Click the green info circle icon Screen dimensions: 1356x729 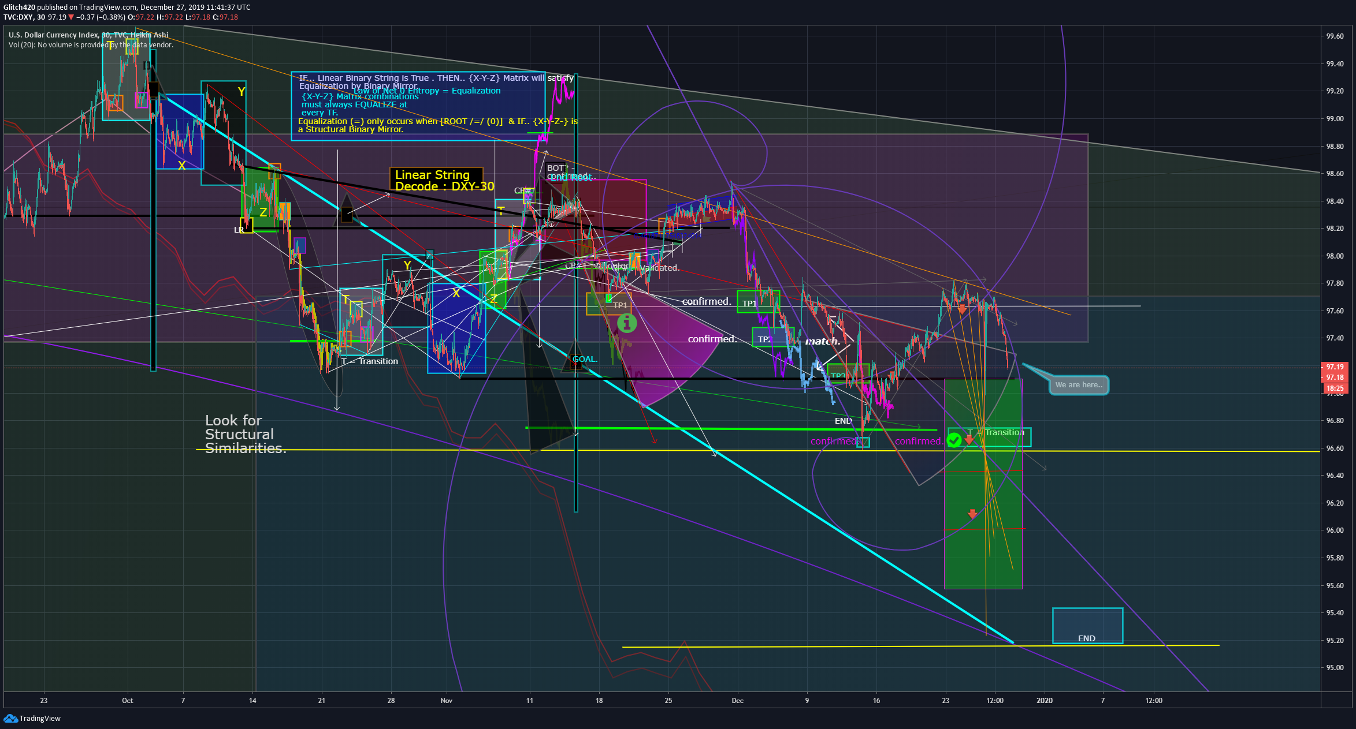627,323
